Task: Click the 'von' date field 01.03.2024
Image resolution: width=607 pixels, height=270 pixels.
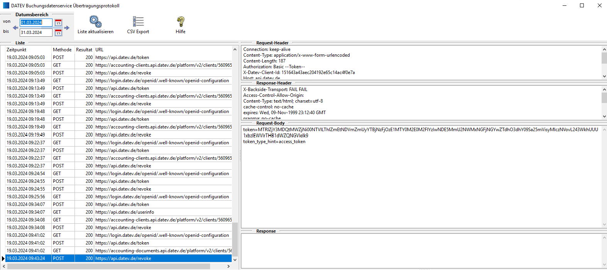Action: tap(36, 23)
